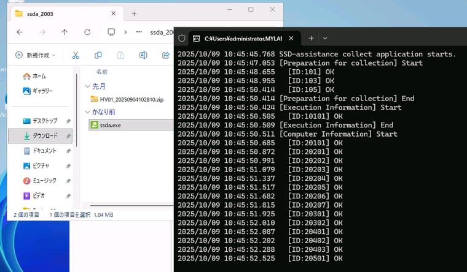Click the 名前 column header

coord(102,72)
